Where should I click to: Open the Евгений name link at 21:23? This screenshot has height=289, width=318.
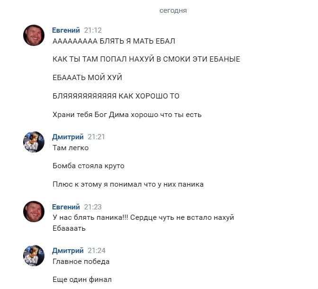pos(66,207)
